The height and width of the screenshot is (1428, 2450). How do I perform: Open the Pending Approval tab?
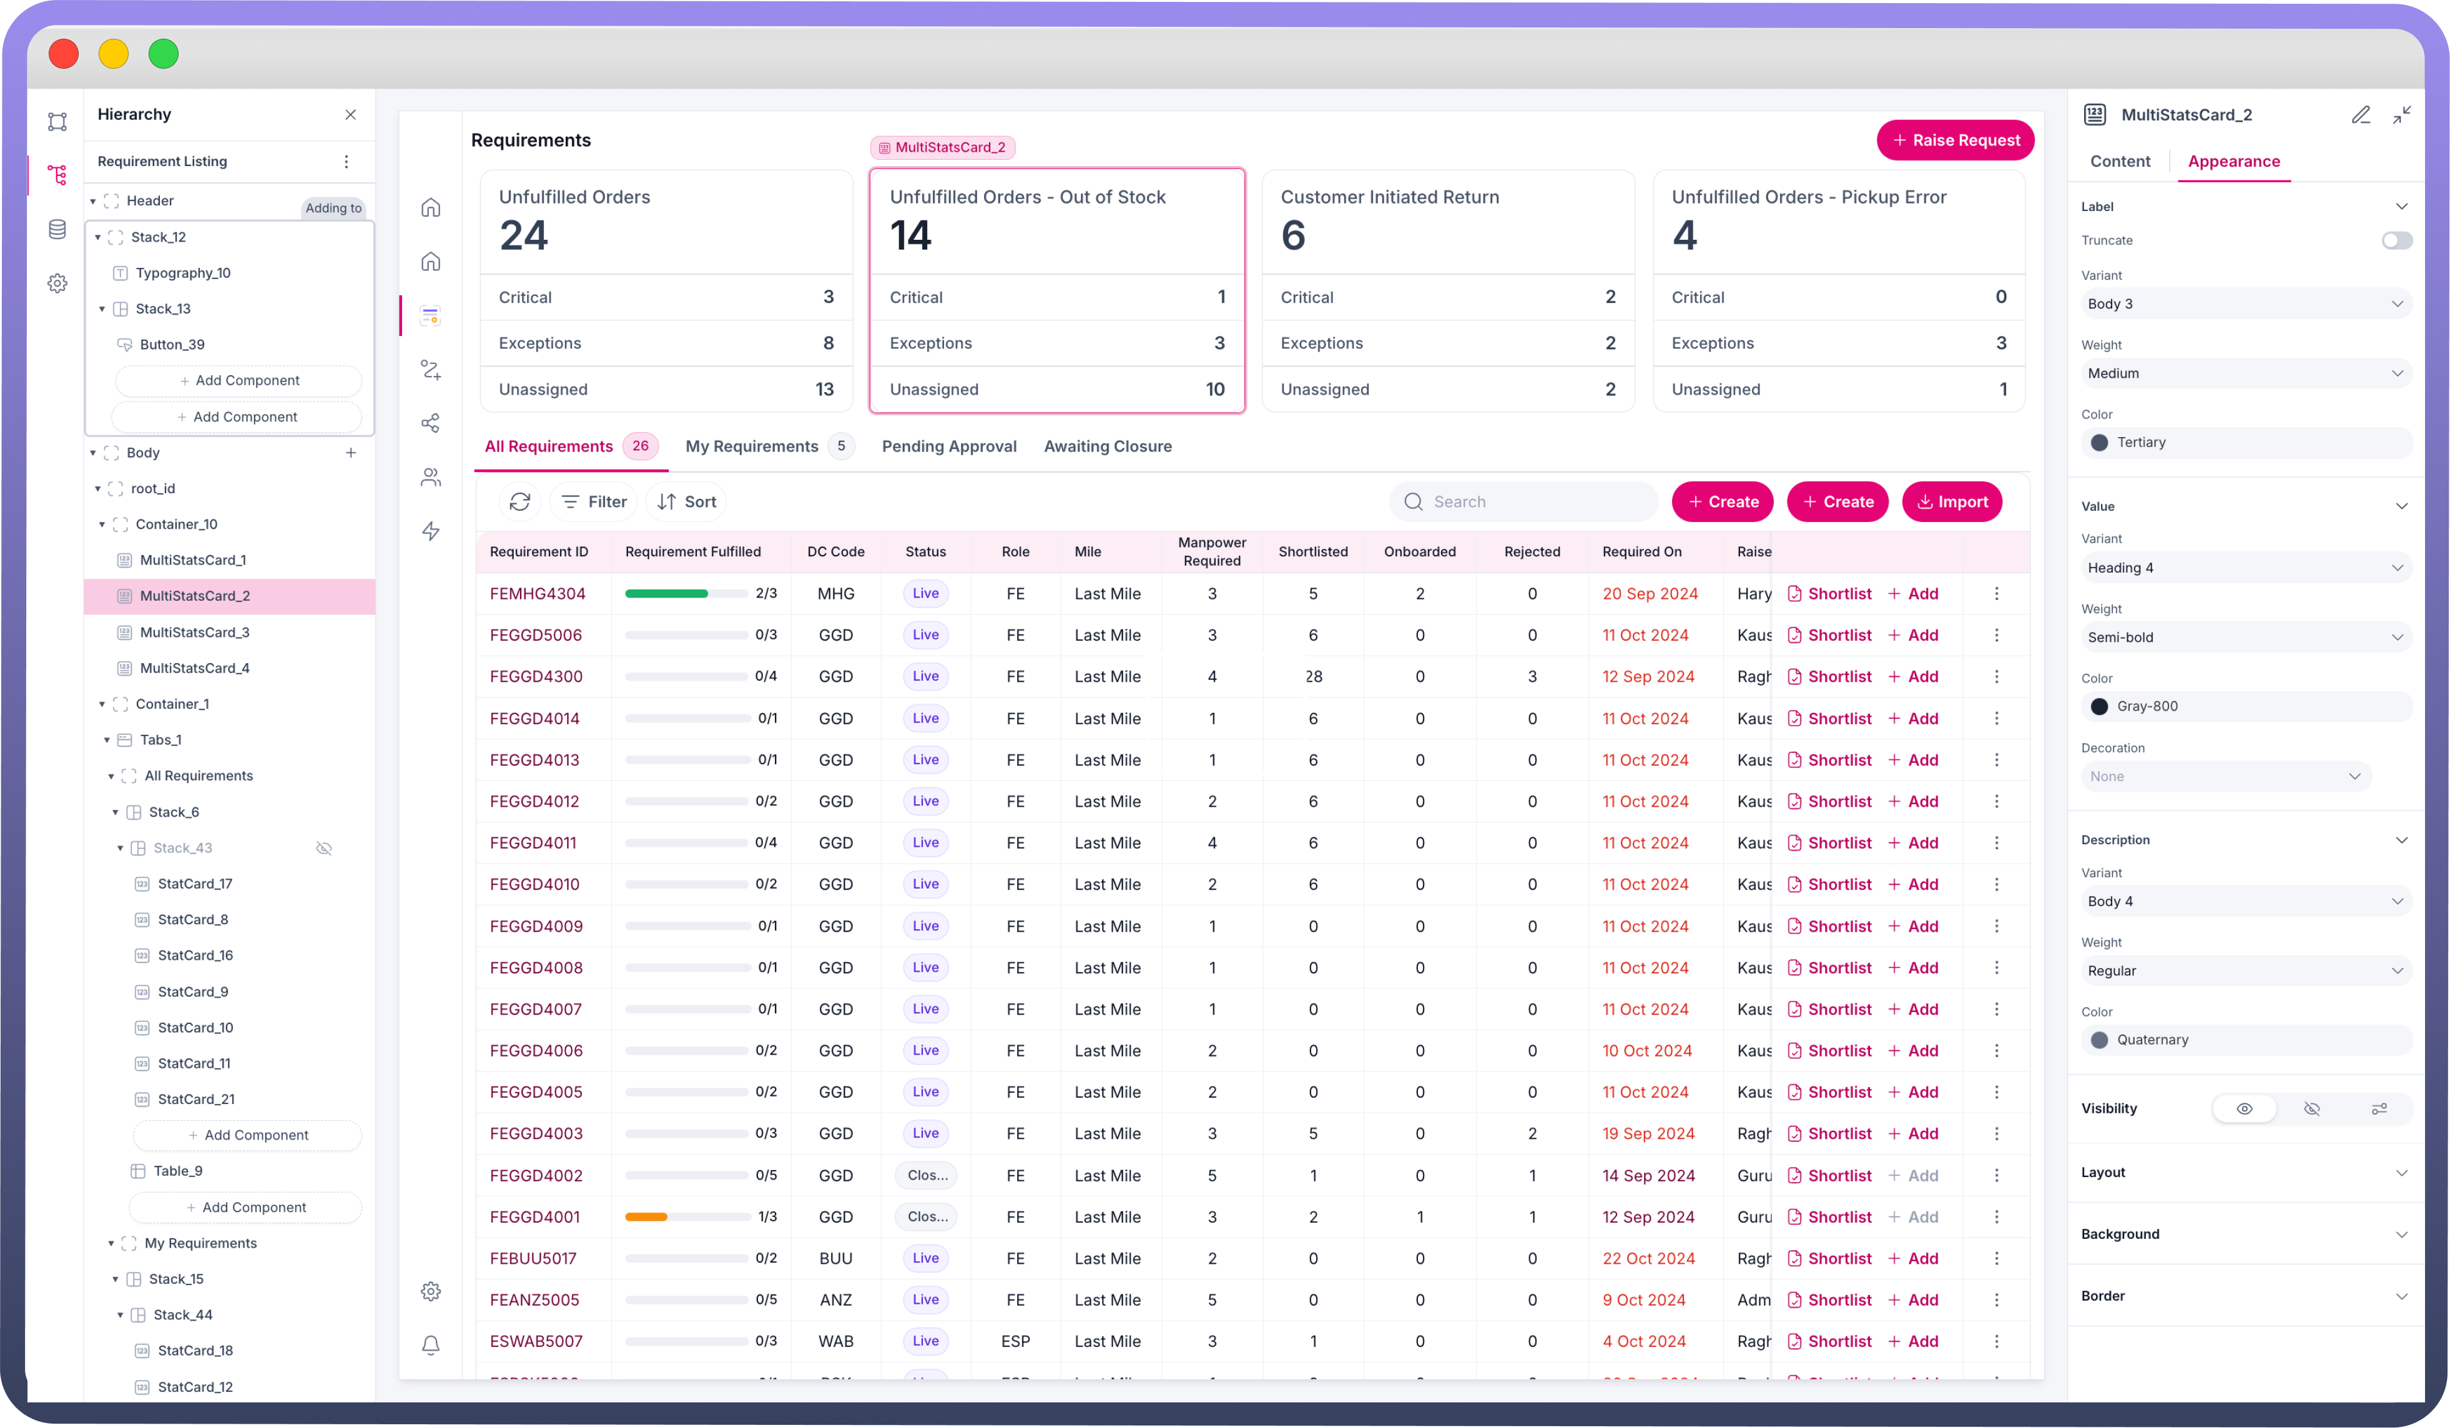948,446
